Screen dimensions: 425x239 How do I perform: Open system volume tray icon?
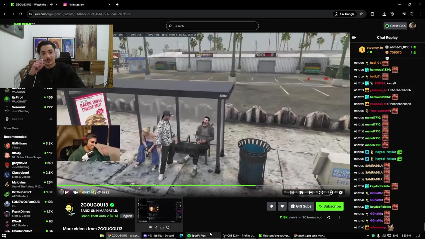(x=383, y=236)
